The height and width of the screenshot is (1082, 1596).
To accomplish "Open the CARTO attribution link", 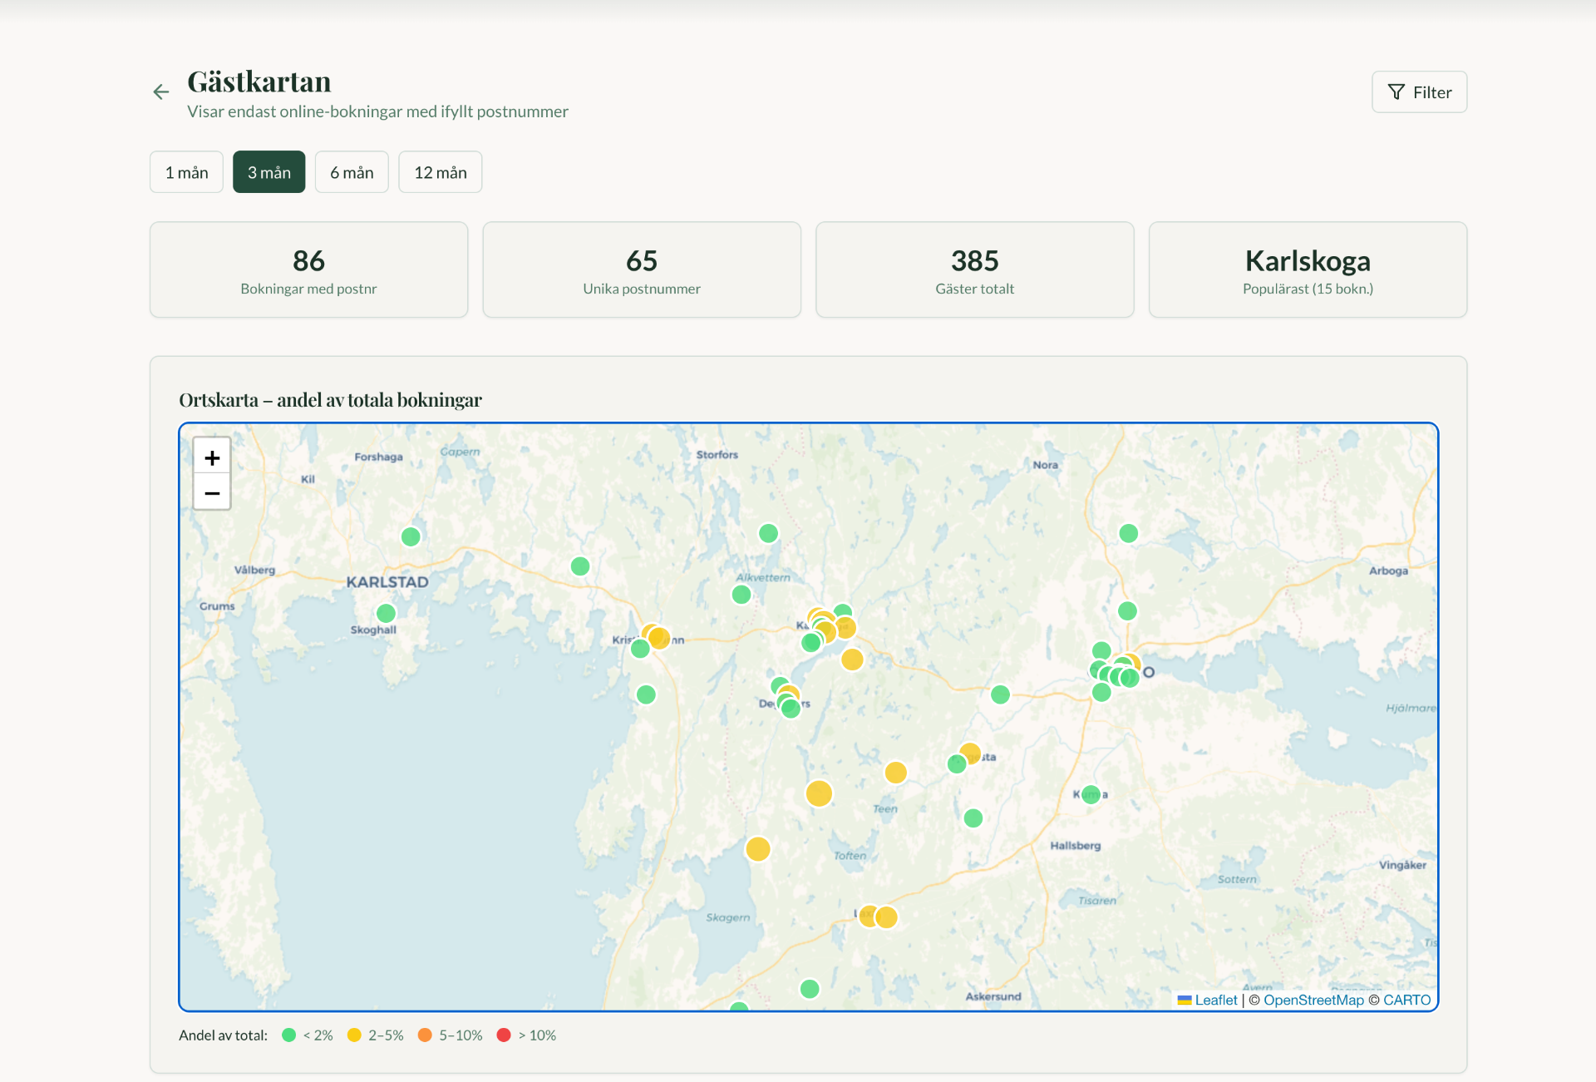I will [1406, 1000].
